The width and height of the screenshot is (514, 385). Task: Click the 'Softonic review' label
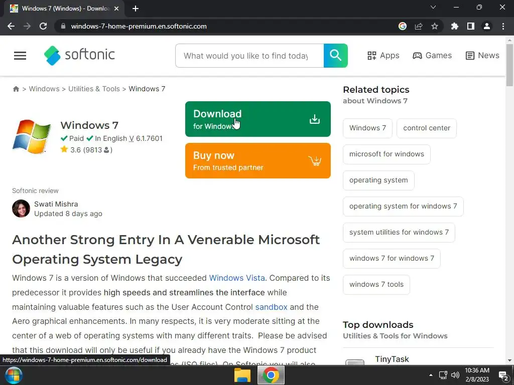coord(35,191)
